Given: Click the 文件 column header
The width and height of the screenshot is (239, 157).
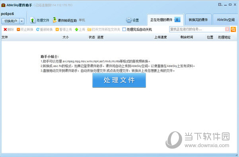Looking at the screenshot, I should [x=4, y=37].
